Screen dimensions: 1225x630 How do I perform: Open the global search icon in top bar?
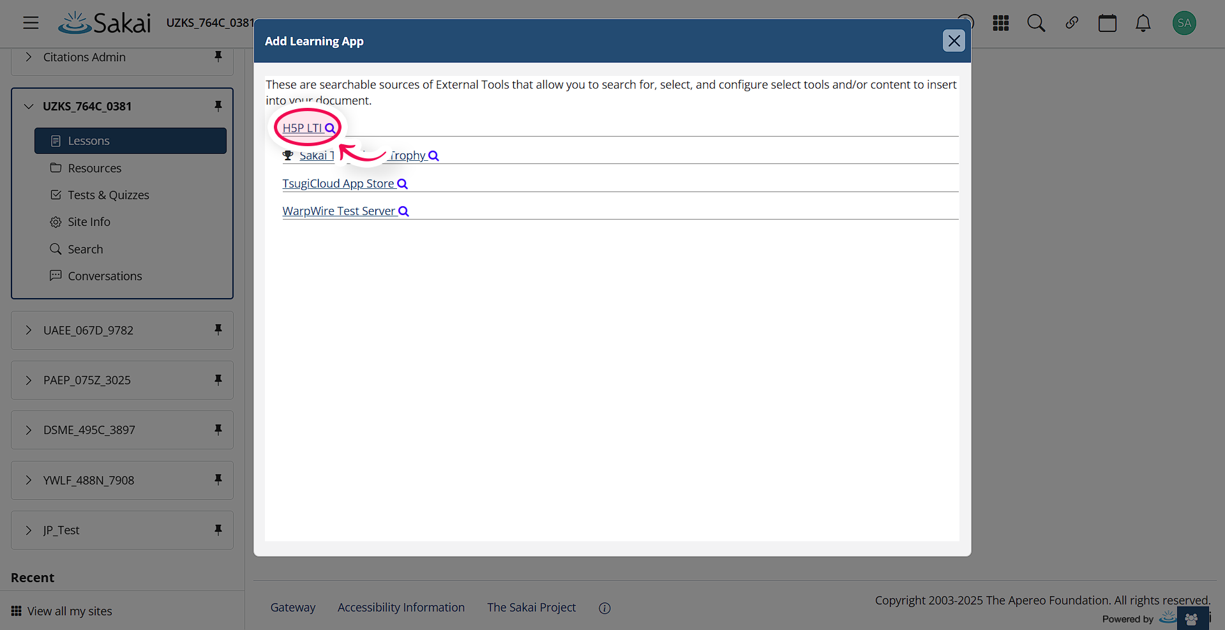point(1035,22)
